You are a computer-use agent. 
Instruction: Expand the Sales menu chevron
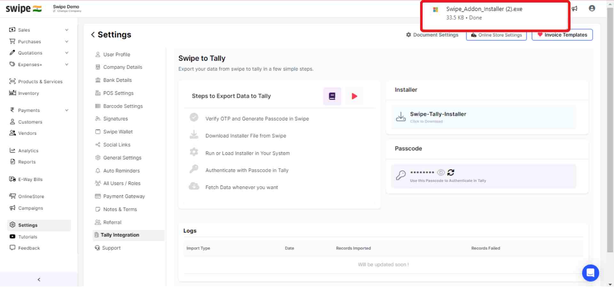(67, 30)
